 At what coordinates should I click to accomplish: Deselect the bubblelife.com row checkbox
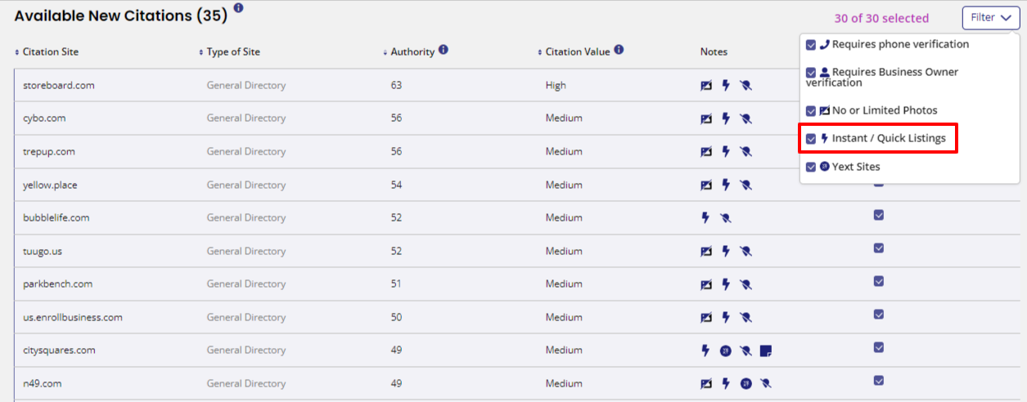879,215
